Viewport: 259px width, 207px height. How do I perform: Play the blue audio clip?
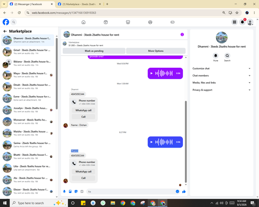[x=151, y=142]
